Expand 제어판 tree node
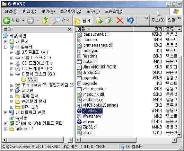Image resolution: width=184 pixels, height=151 pixels. [12, 91]
